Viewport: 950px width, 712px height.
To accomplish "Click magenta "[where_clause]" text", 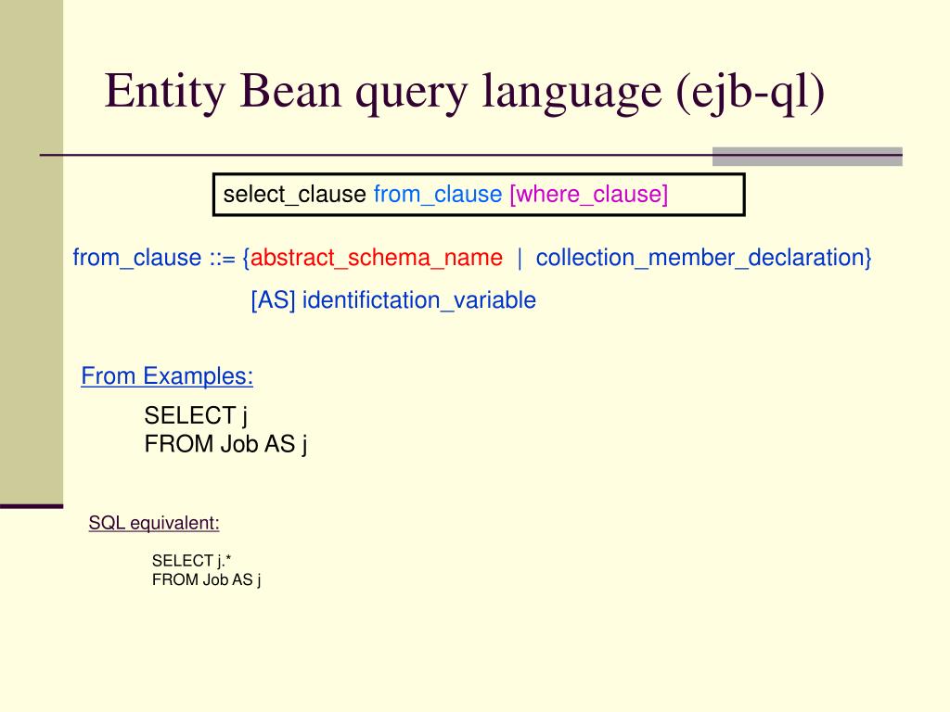I will (589, 195).
